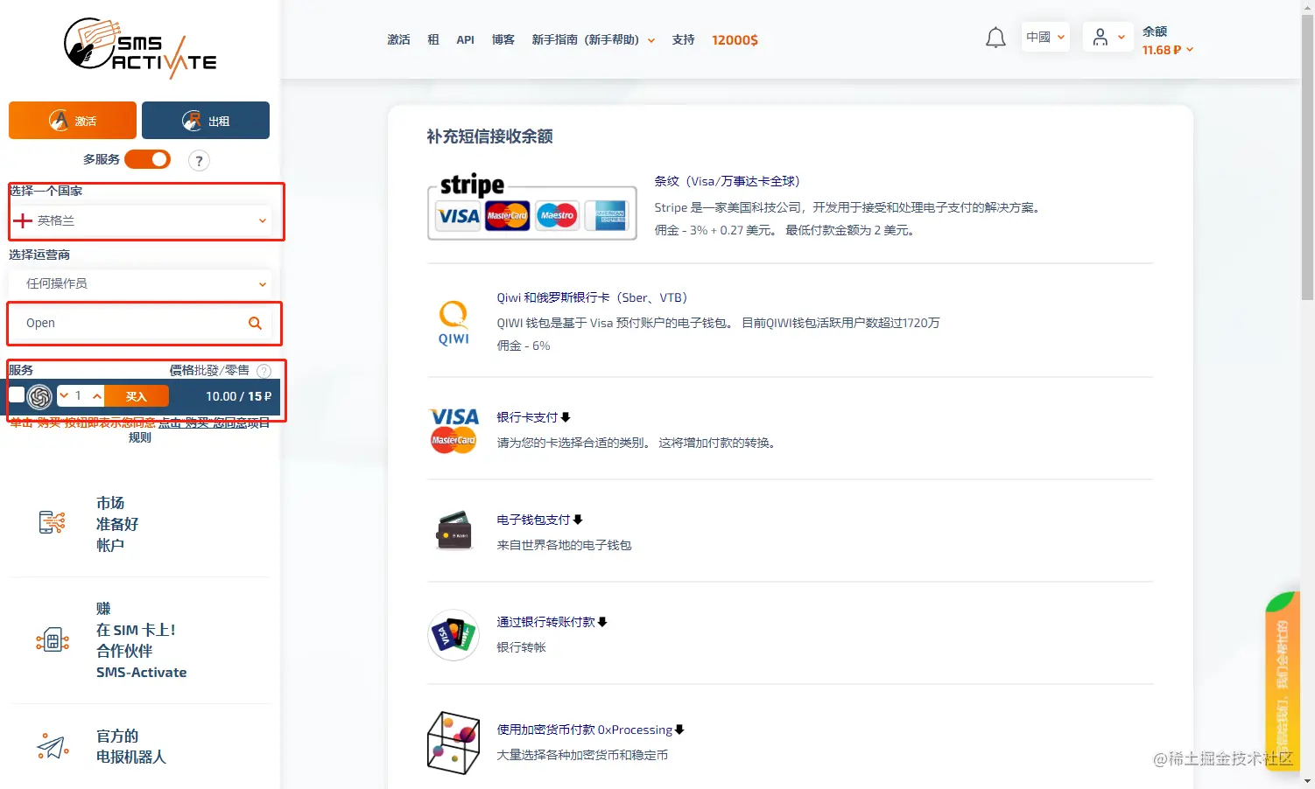Open the 中國 language dropdown
This screenshot has height=789, width=1315.
point(1045,37)
